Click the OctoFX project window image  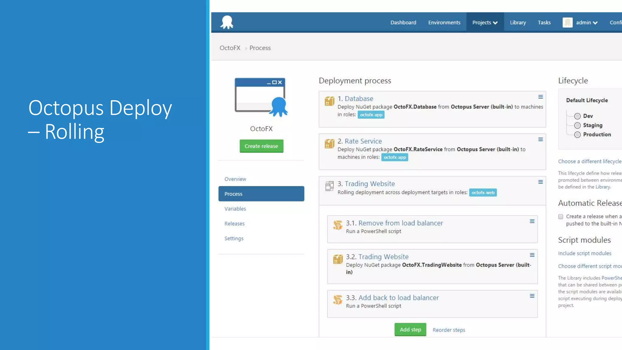pyautogui.click(x=261, y=97)
